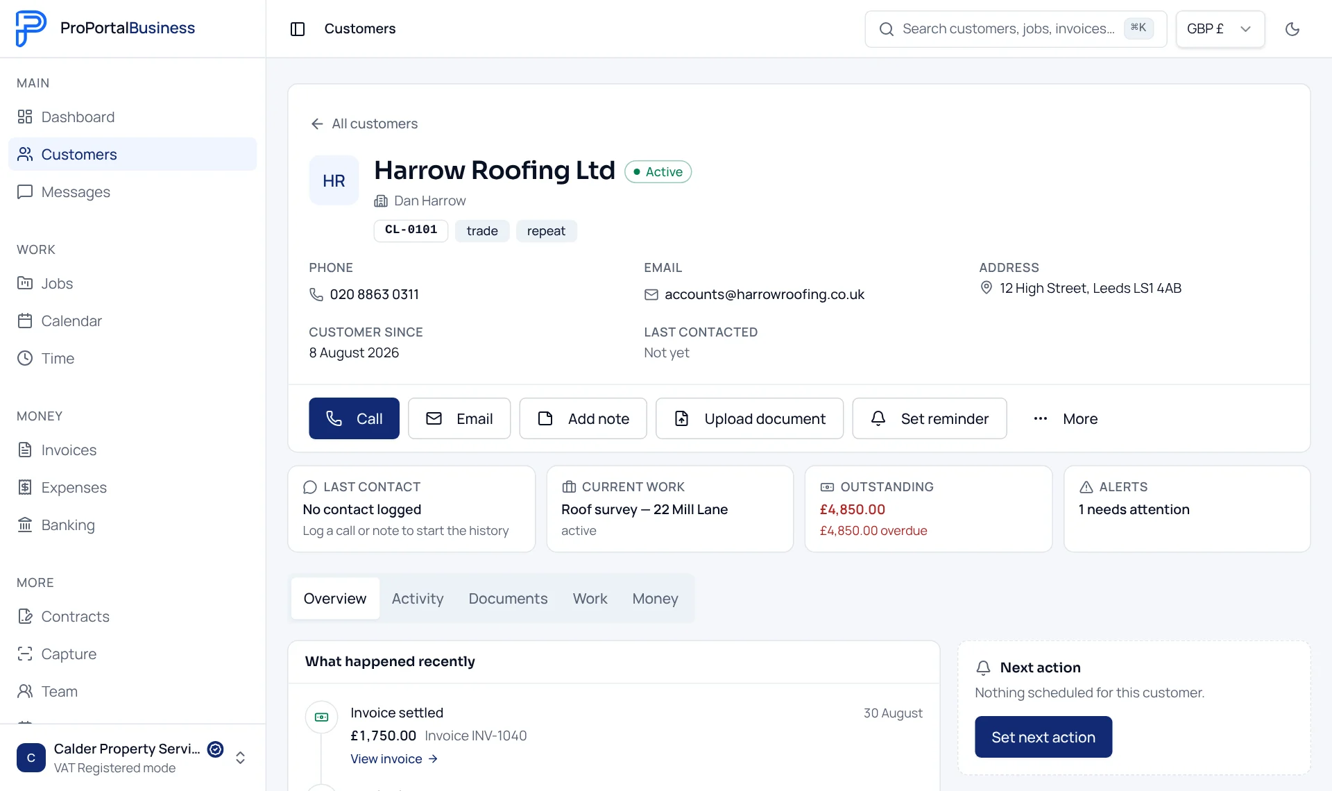Go to Jobs section

tap(133, 283)
